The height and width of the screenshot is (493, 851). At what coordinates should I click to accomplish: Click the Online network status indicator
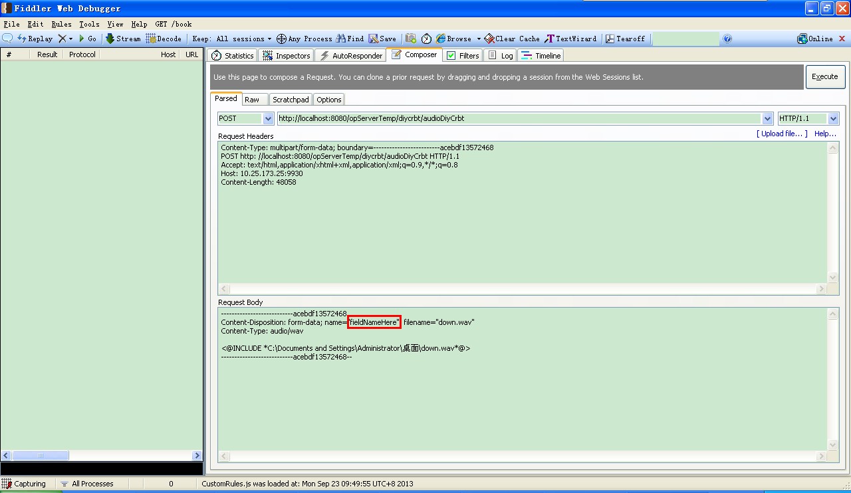(x=815, y=39)
